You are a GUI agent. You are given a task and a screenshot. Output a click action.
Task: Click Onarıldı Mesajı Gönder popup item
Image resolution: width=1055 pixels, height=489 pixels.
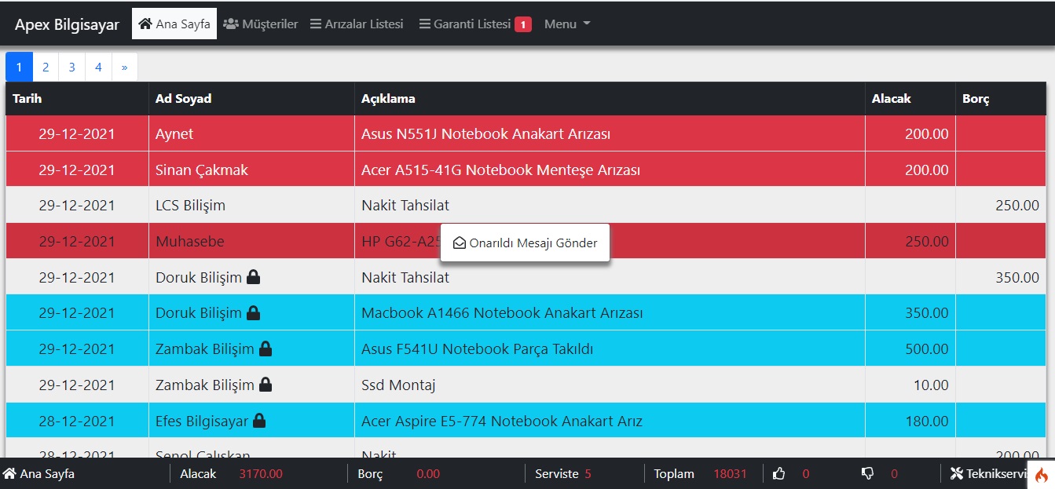[525, 243]
